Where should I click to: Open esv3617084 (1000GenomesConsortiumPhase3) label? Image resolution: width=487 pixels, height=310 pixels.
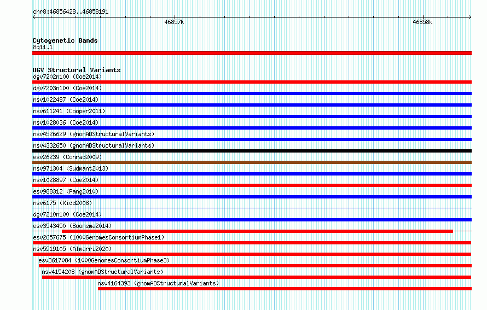pos(104,260)
